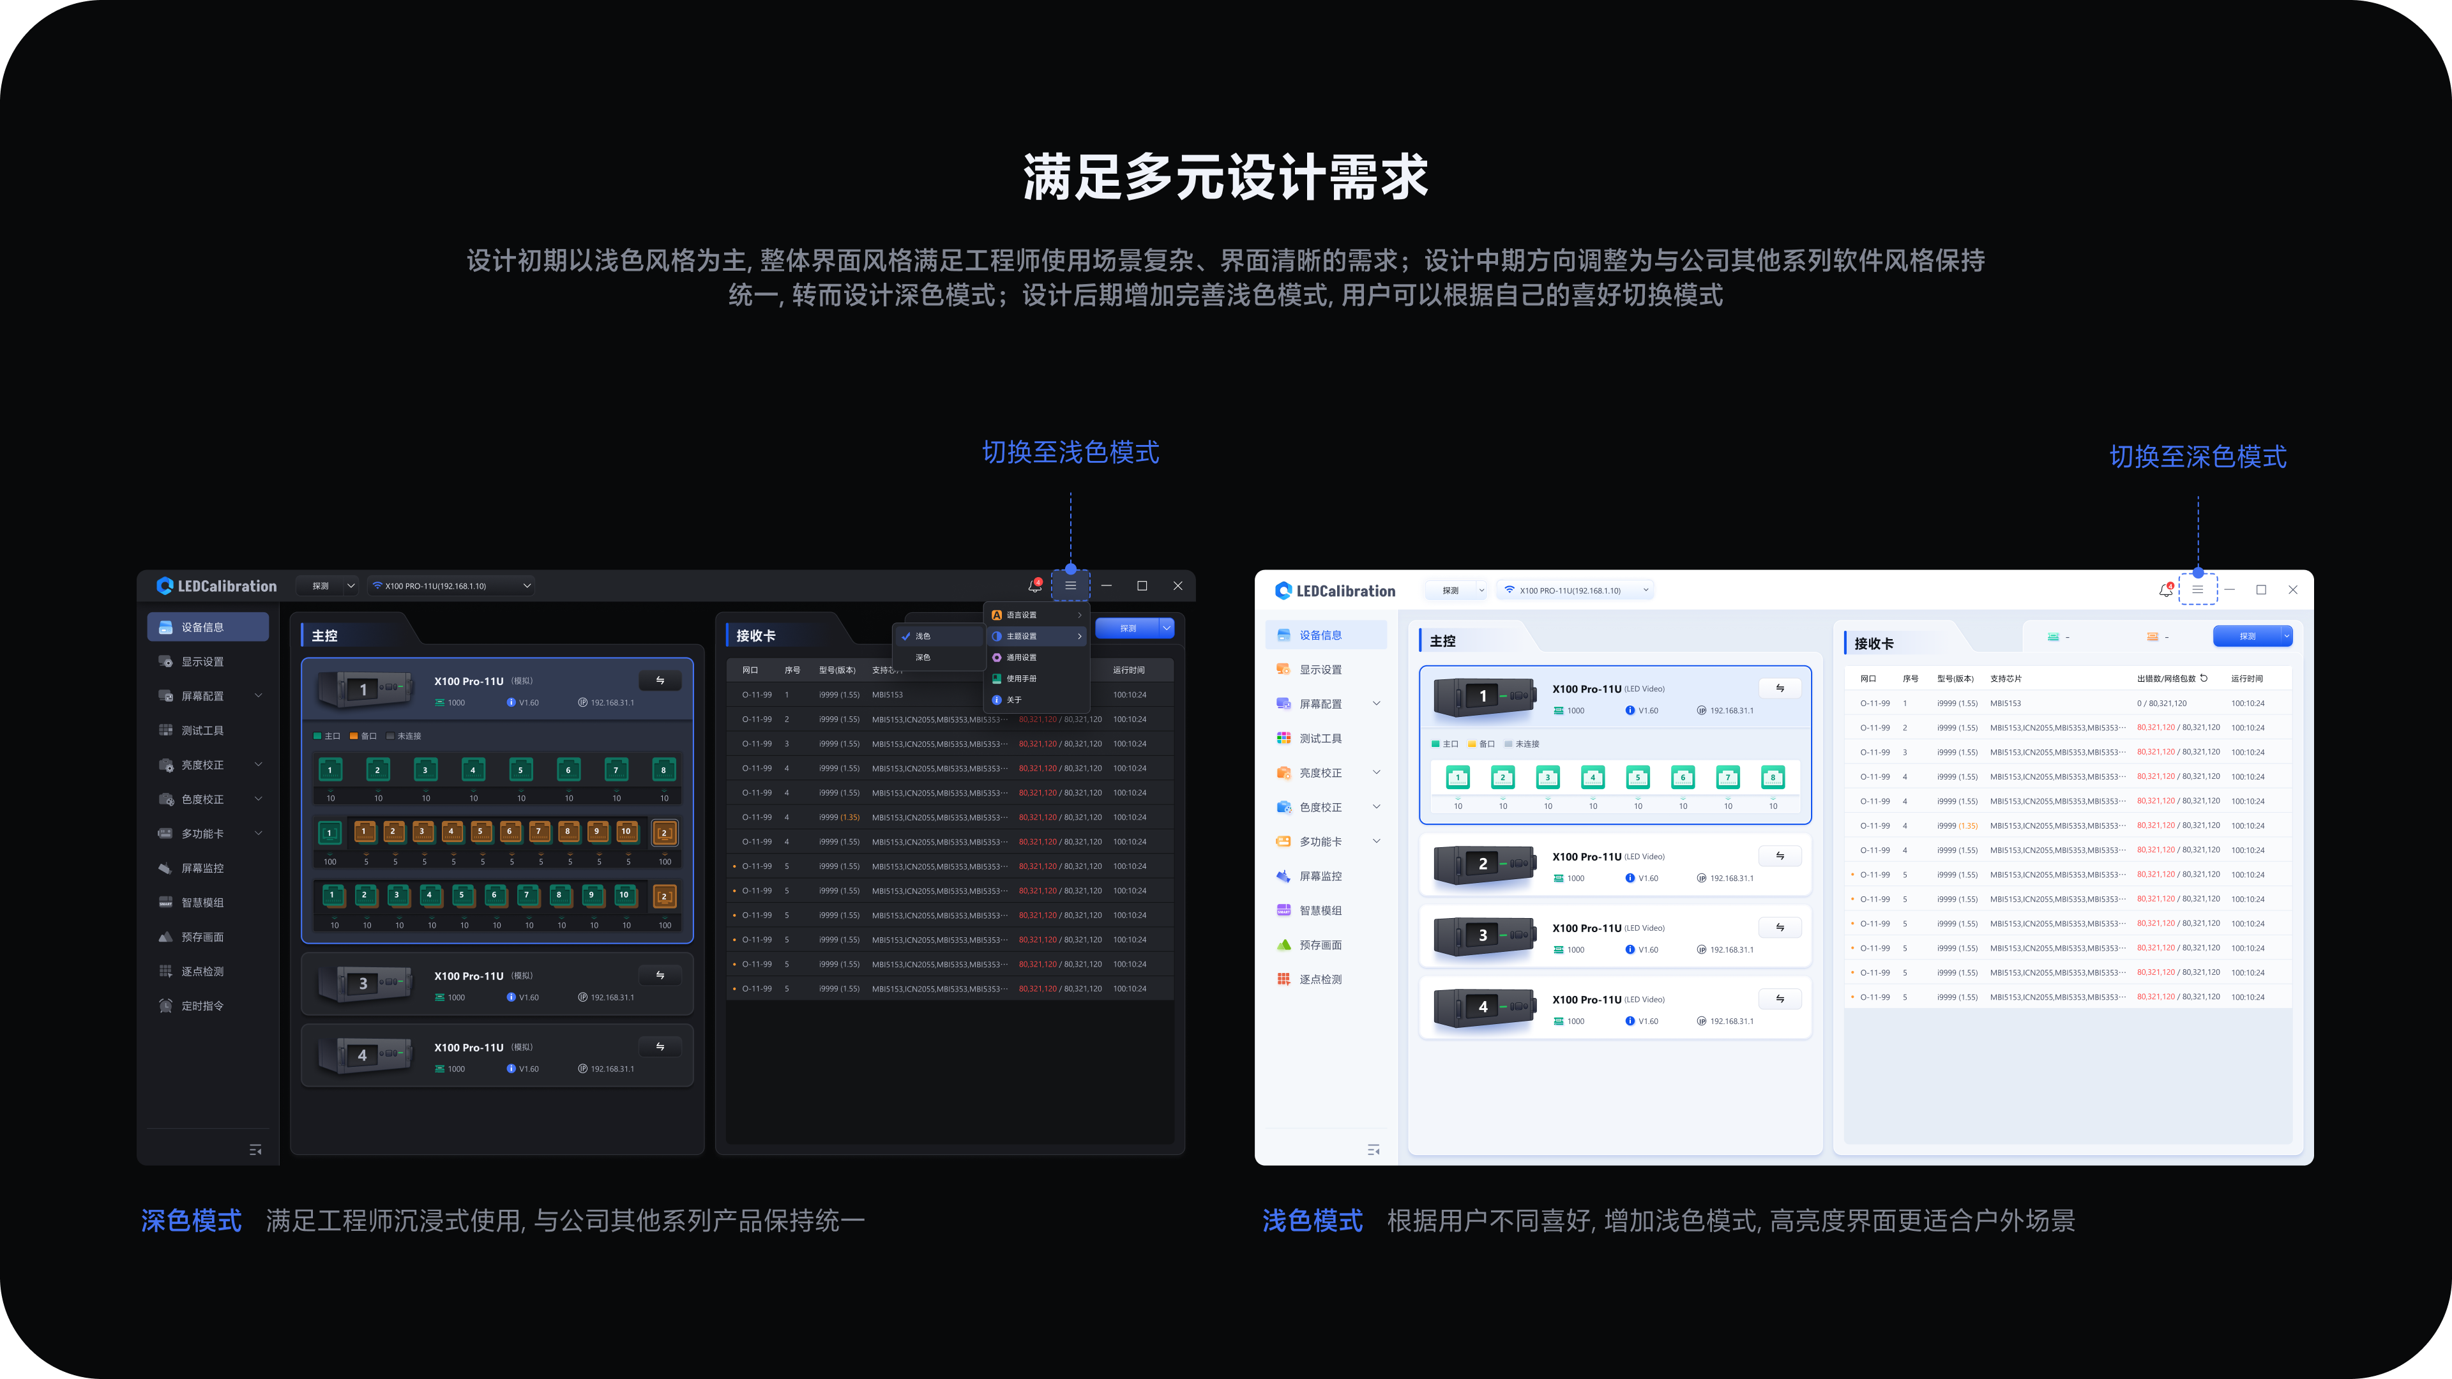Click 屏幕监控 icon in light window sidebar

coord(1283,875)
